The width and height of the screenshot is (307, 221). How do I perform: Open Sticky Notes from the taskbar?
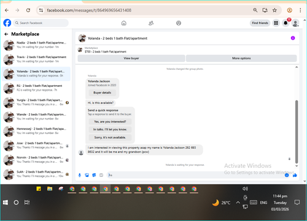point(39,189)
